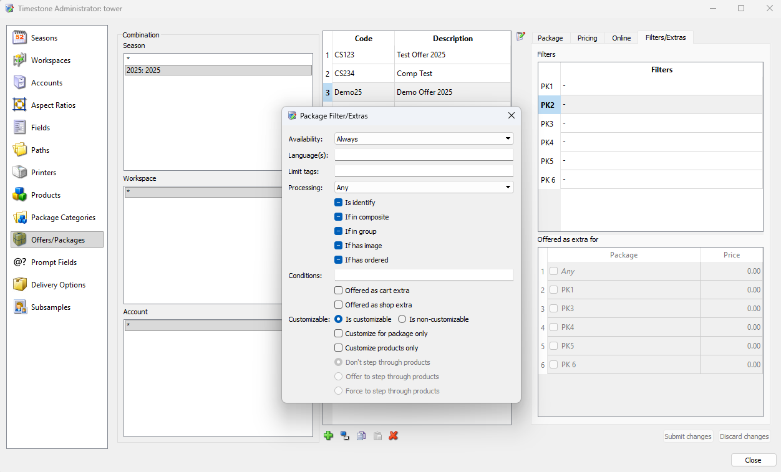
Task: Click the duplicate/move icon beside green plus
Action: point(345,436)
